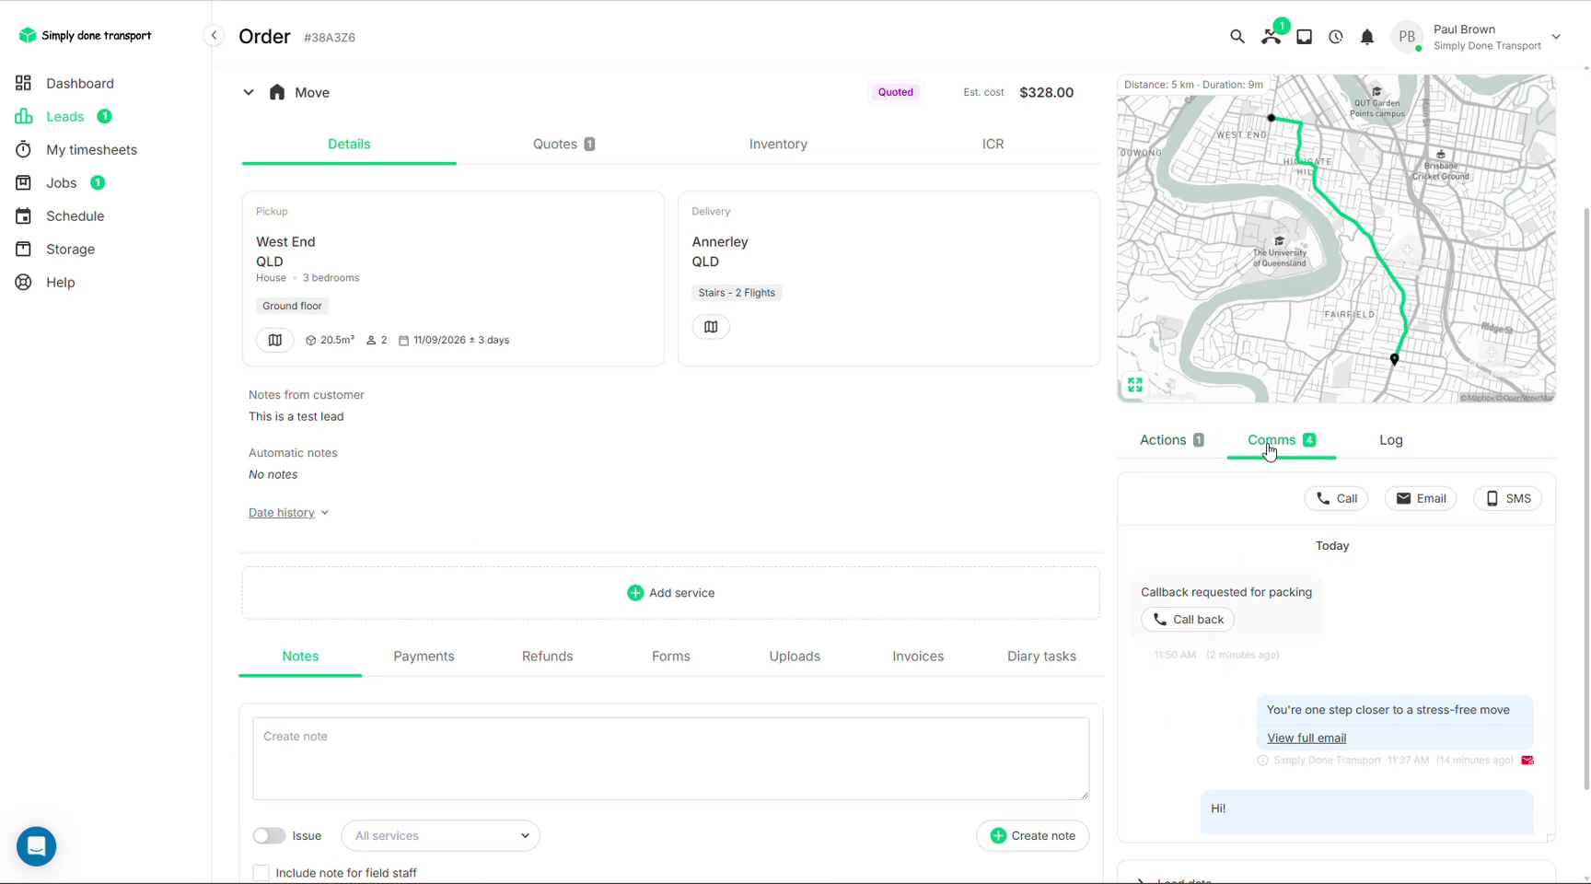Check Include note for field staff
Image resolution: width=1591 pixels, height=884 pixels.
(x=261, y=873)
